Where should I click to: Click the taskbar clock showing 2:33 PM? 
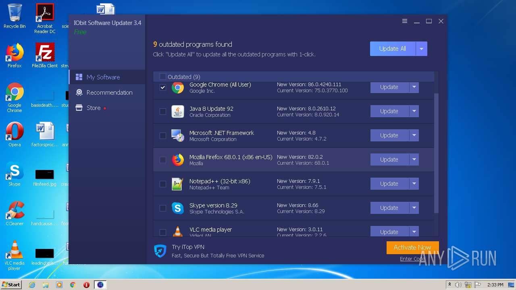point(495,285)
